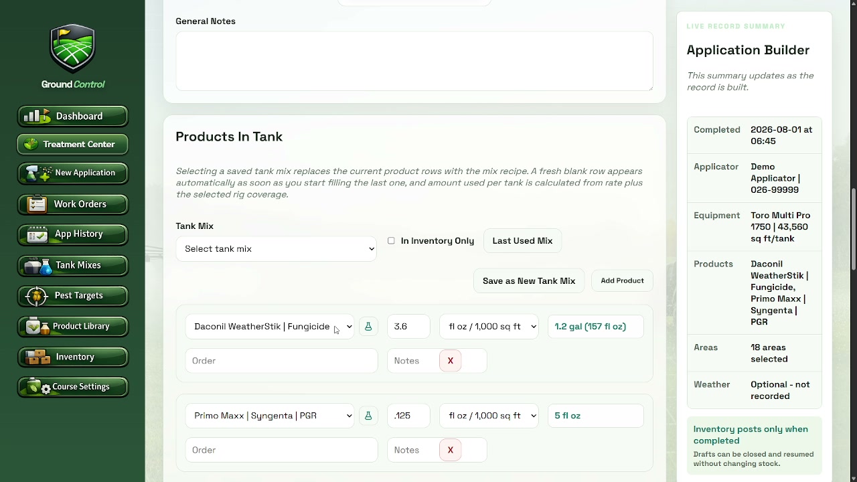Click the Notes field in the Primo Maxx row
857x482 pixels.
(x=437, y=451)
